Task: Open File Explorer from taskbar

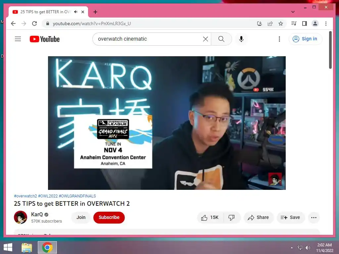Action: (27, 247)
